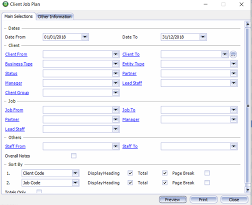
Task: Expand the Staff From dropdown
Action: [115, 146]
